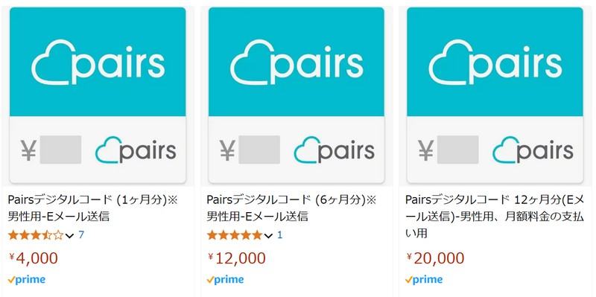Expand rating dropdown arrow for 1-month card
Image resolution: width=596 pixels, height=297 pixels.
(x=69, y=236)
